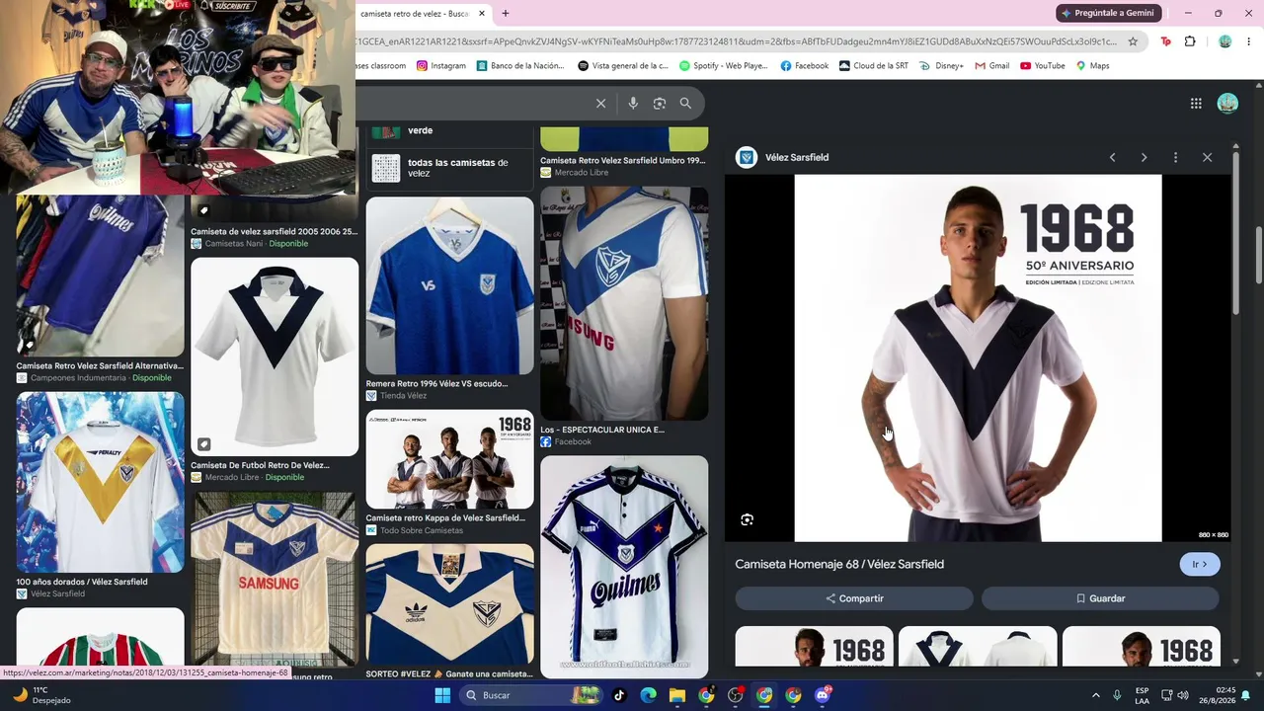Click the Guardar button
1264x711 pixels.
coord(1100,598)
